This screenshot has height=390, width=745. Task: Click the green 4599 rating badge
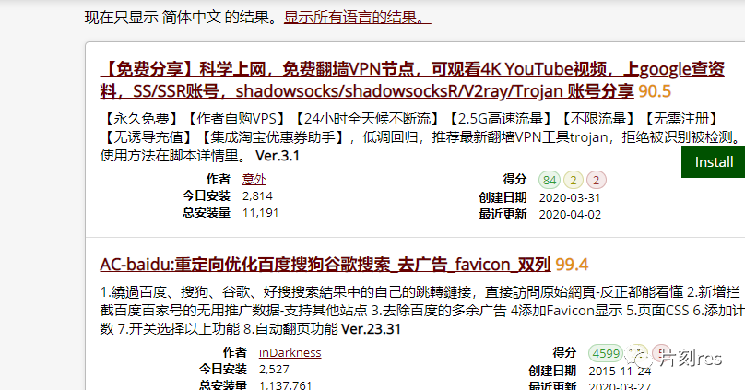[x=606, y=353]
